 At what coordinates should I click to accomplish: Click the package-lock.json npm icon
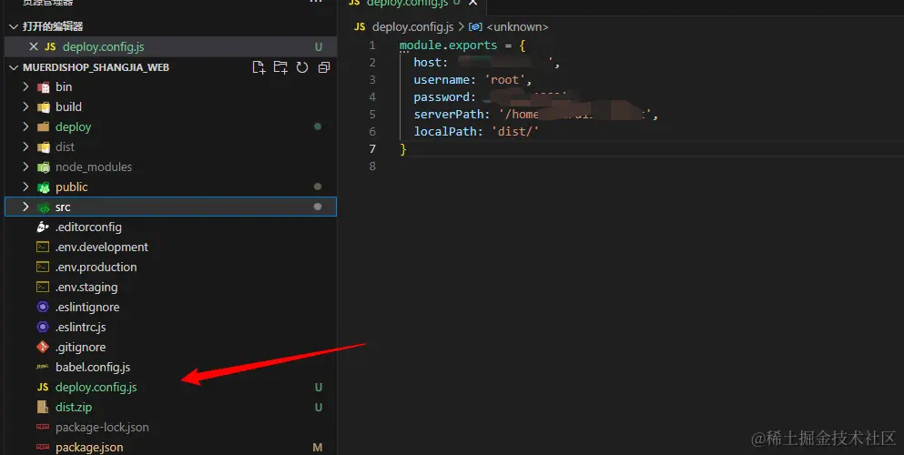tap(43, 428)
